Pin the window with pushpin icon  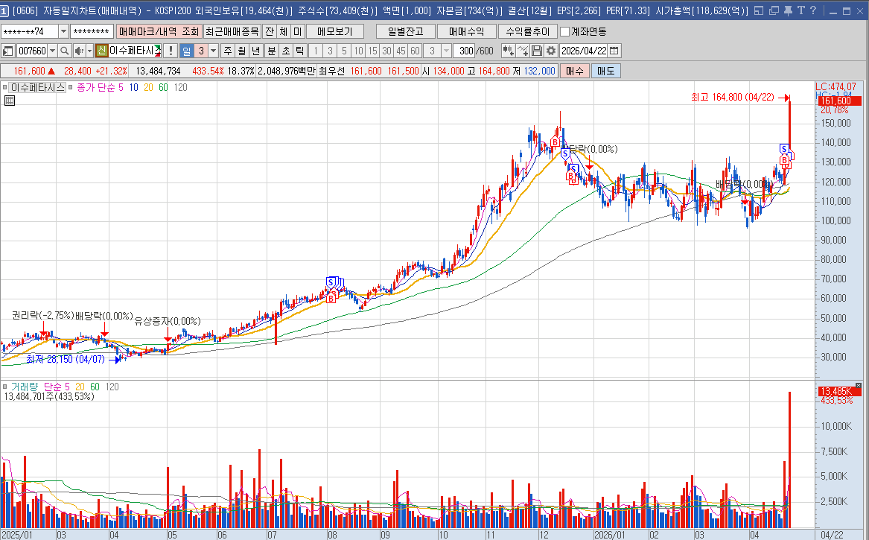(789, 11)
